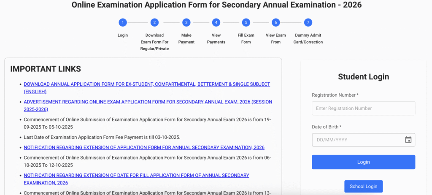
Task: Click the Fill Exam Form step label
Action: click(x=246, y=38)
